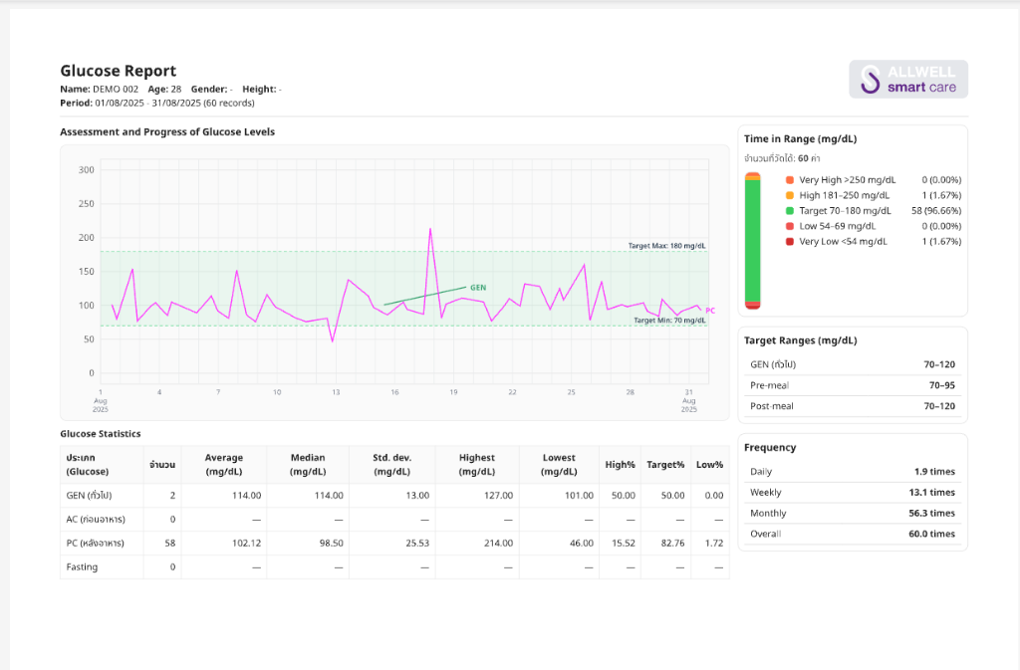Click the Pre-meal target range row
1020x670 pixels.
point(853,385)
